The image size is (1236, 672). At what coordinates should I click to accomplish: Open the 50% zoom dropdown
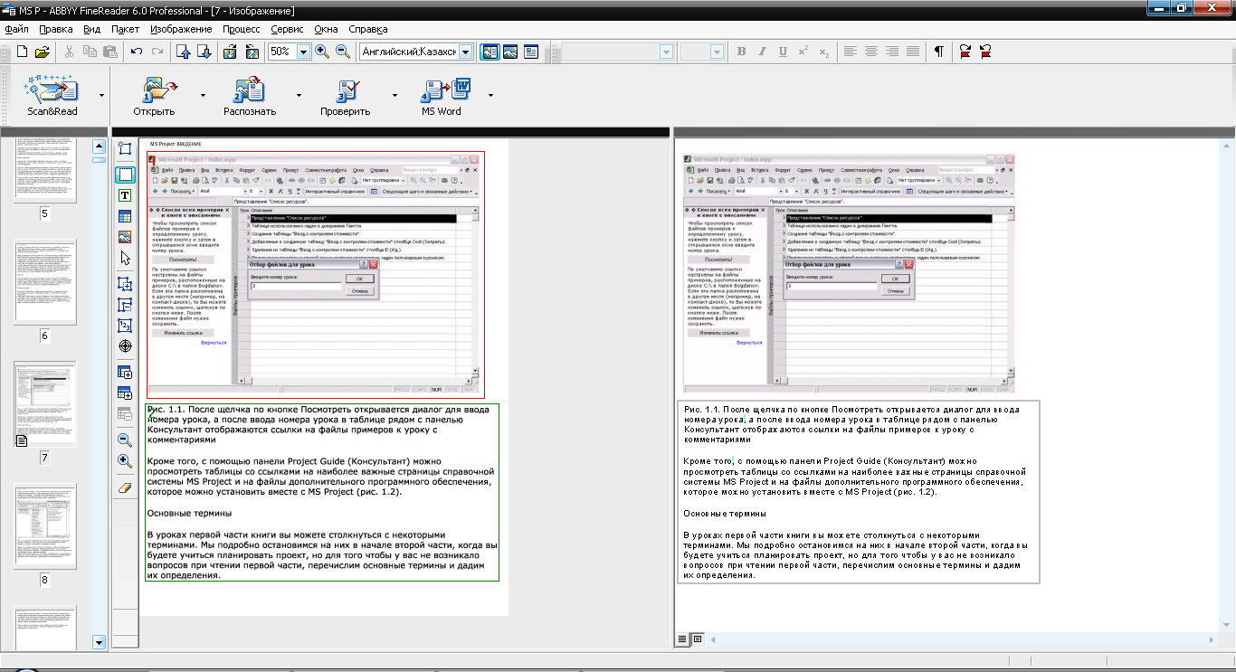coord(303,52)
